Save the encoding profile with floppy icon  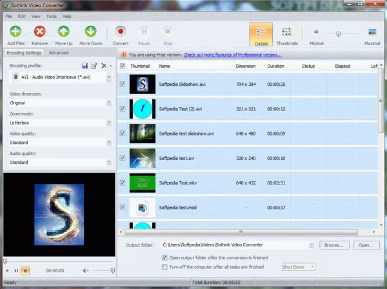tap(84, 66)
